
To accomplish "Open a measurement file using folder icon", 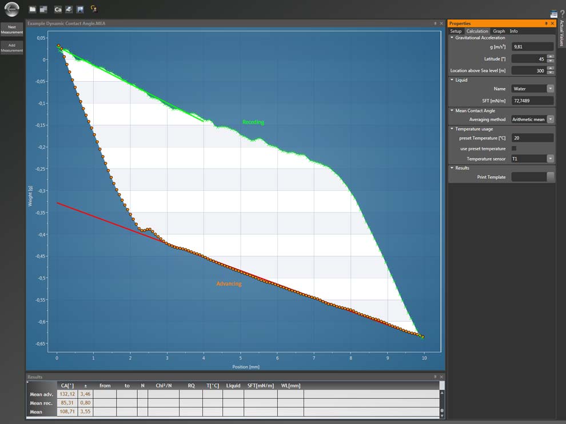I will coord(33,9).
